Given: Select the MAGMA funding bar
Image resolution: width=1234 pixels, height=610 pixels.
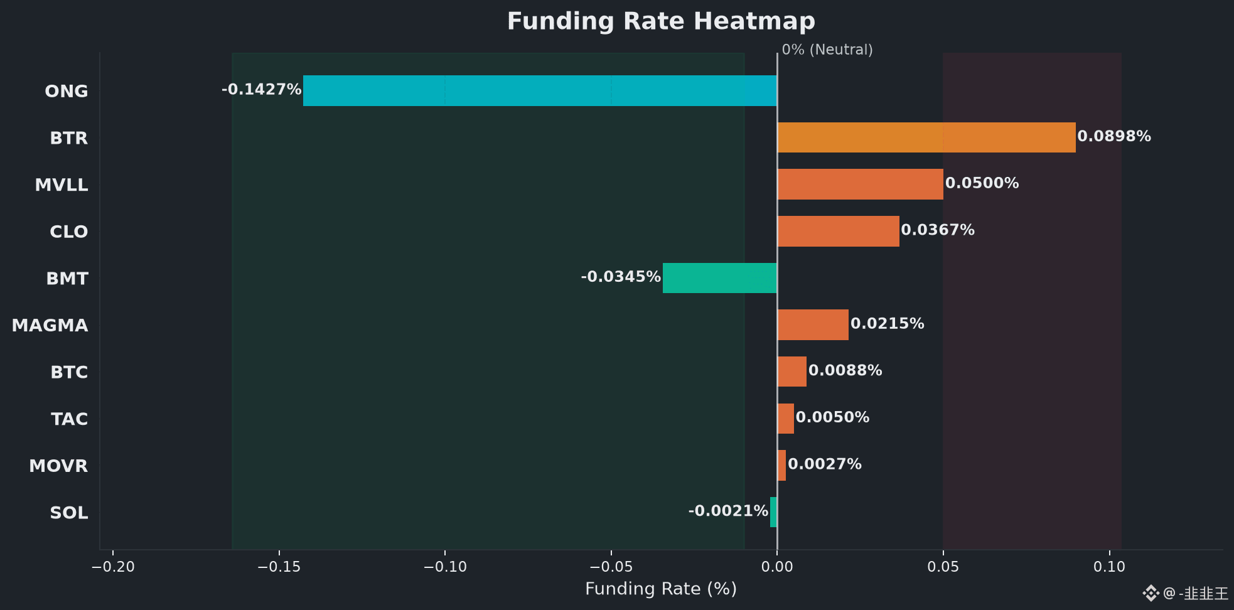Looking at the screenshot, I should click(x=813, y=325).
